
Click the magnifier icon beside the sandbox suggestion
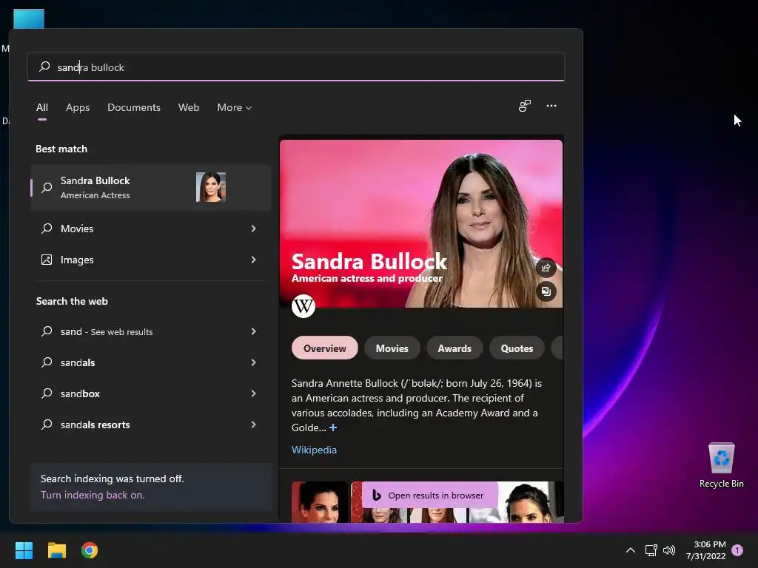coord(47,393)
